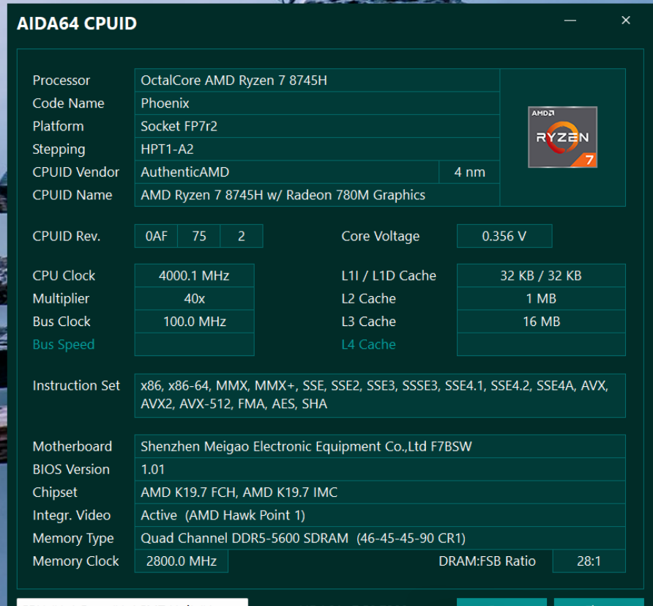Click the Instruction Set list box
Image resolution: width=653 pixels, height=606 pixels.
coord(379,395)
